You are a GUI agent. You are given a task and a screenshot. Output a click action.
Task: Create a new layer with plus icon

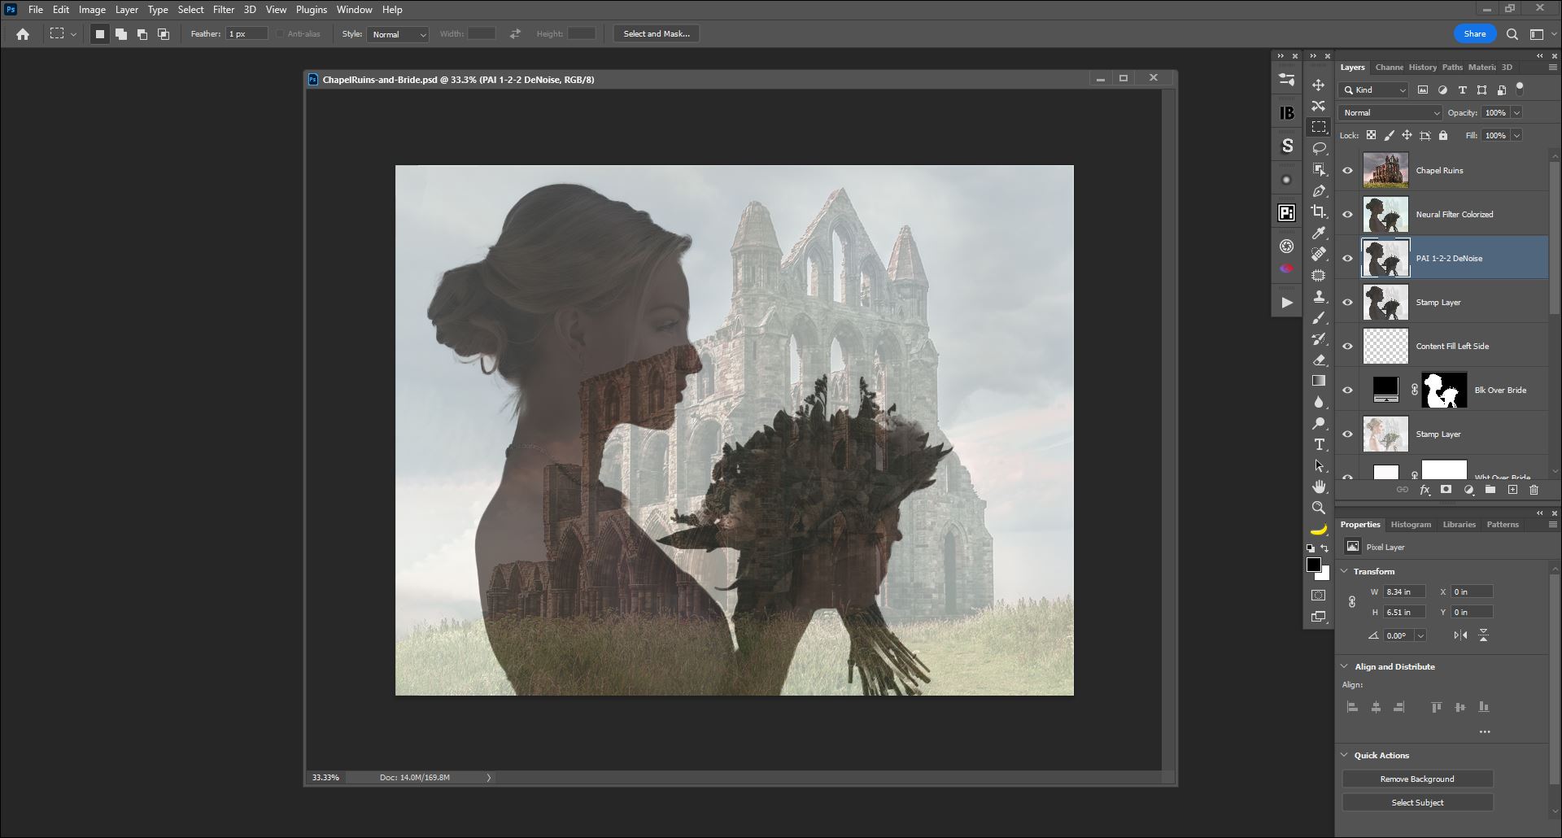[1512, 490]
